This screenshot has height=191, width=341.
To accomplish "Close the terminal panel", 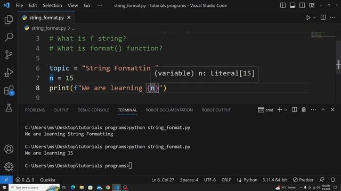I will tap(332, 110).
